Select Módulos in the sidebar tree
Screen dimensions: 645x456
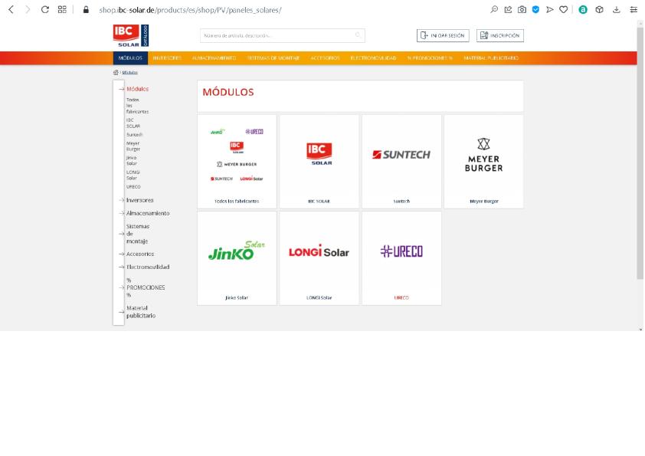pyautogui.click(x=137, y=89)
